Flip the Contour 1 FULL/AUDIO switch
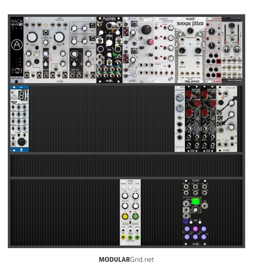253x265 pixels. point(231,39)
